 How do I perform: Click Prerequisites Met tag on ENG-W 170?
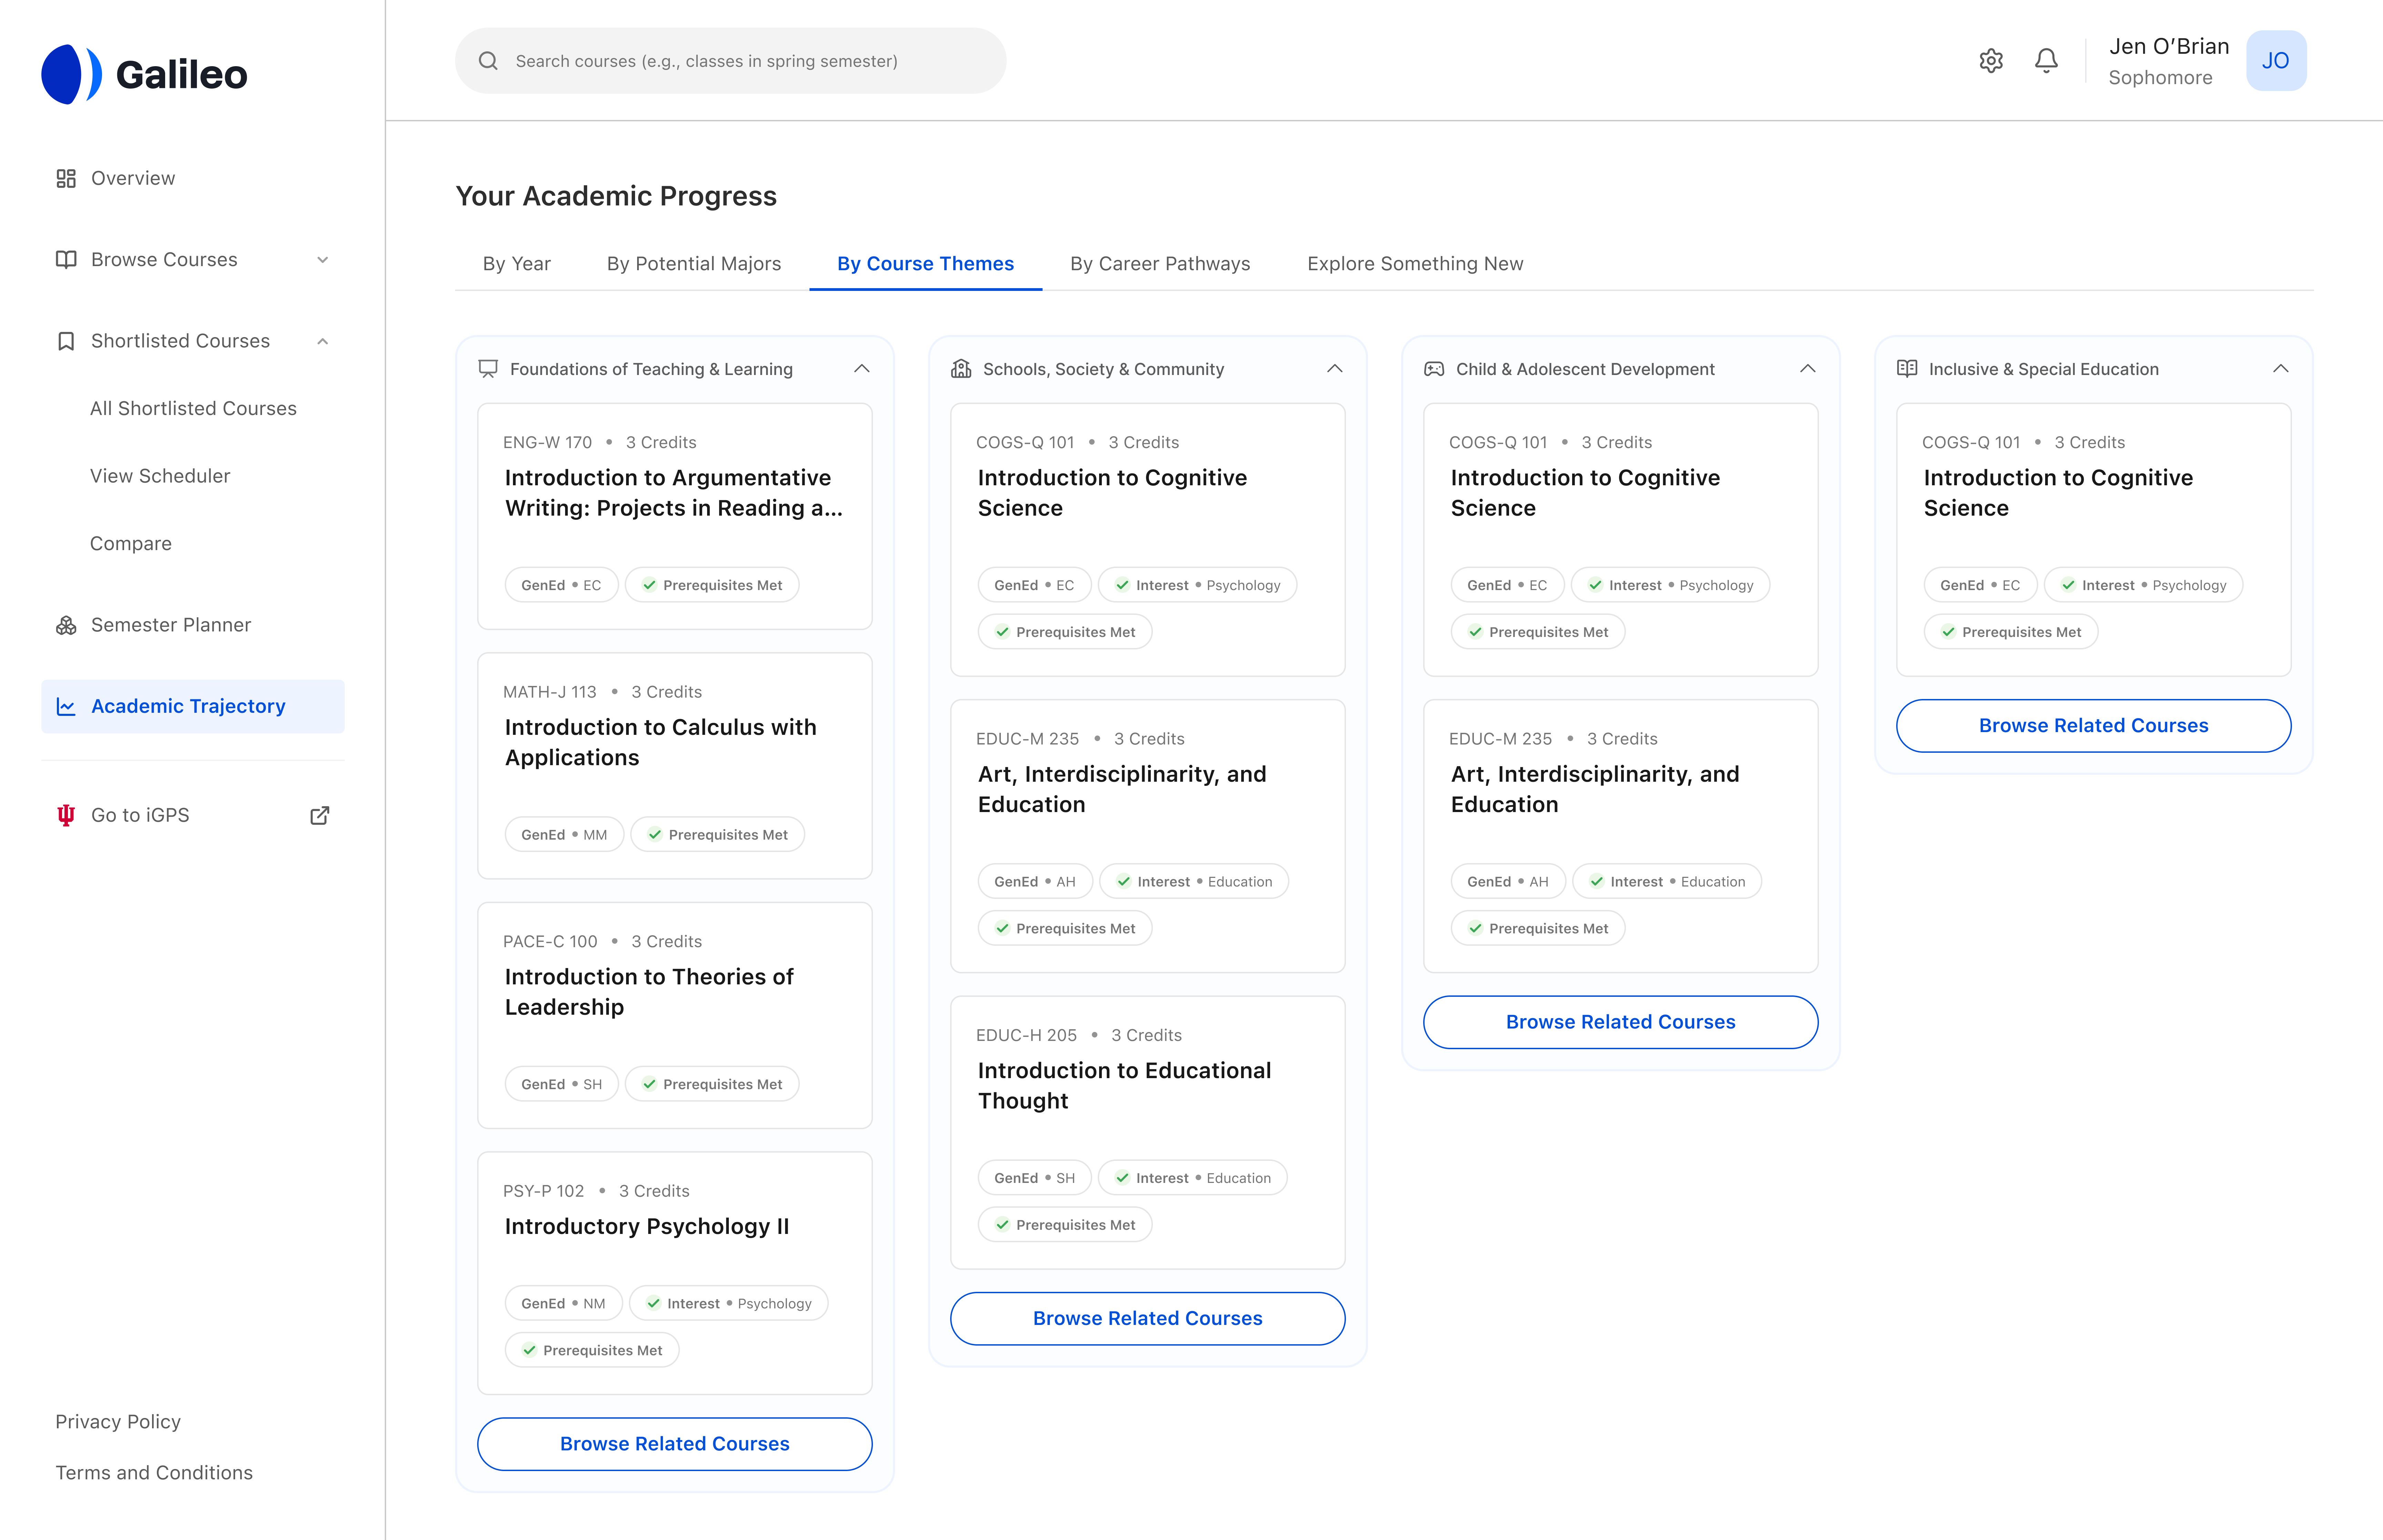point(712,585)
